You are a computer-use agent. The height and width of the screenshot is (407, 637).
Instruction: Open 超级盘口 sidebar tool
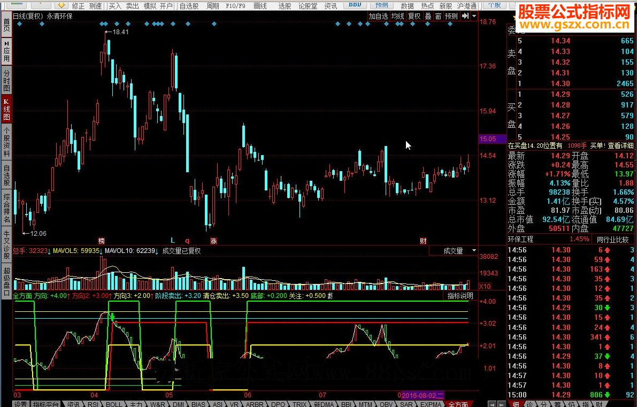tap(6, 281)
